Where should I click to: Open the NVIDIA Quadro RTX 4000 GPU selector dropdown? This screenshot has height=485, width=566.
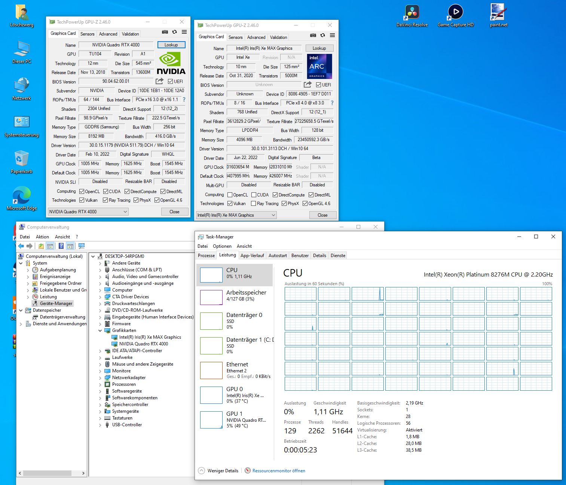[88, 212]
